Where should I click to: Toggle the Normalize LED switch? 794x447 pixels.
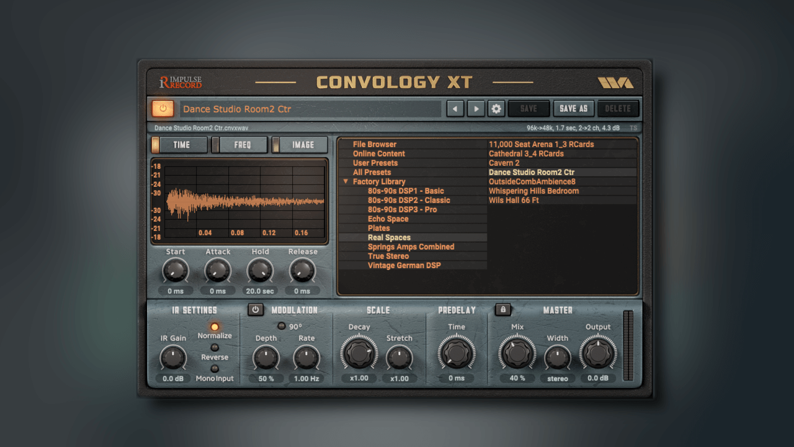tap(215, 327)
